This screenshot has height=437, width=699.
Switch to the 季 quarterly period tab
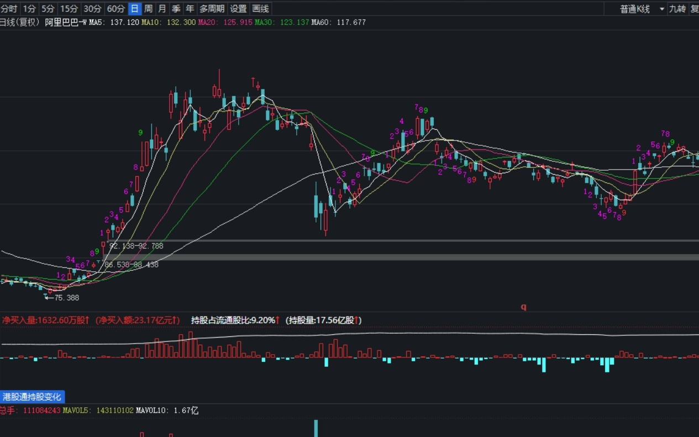(x=176, y=9)
